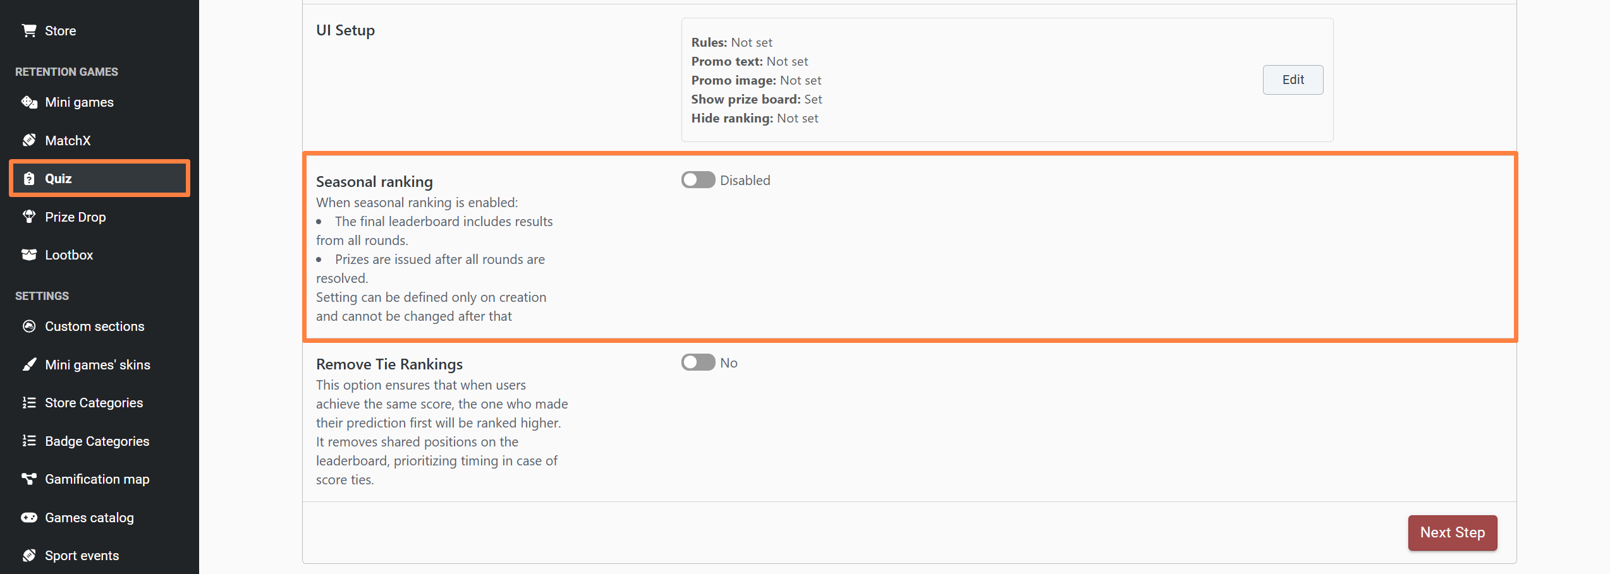
Task: Click the Edit button for UI Setup
Action: [1293, 80]
